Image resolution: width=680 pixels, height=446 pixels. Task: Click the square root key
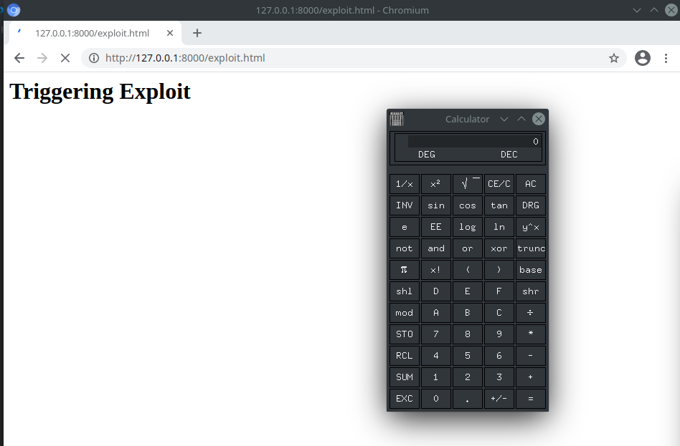468,183
